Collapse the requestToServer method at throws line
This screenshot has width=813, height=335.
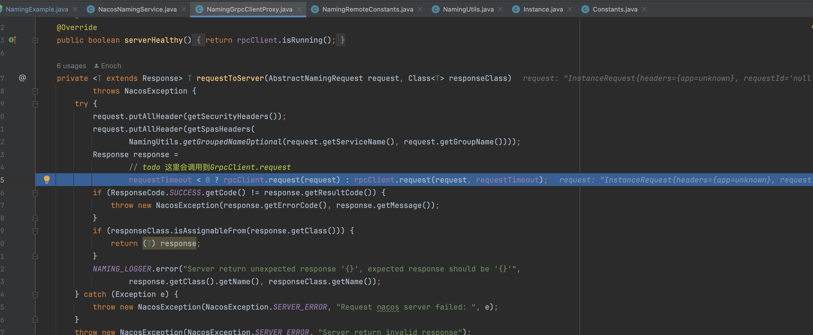pos(35,91)
